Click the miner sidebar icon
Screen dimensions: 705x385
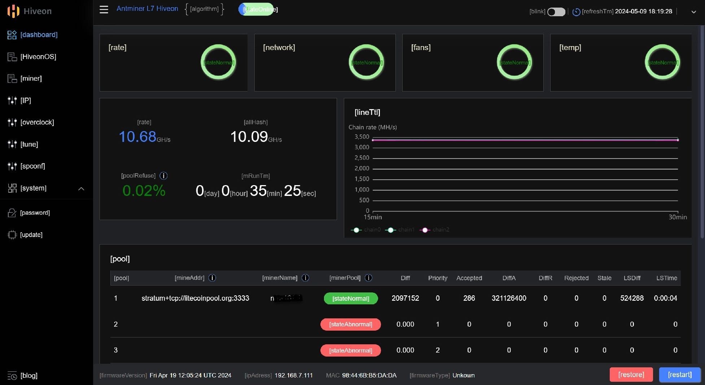[x=12, y=79]
